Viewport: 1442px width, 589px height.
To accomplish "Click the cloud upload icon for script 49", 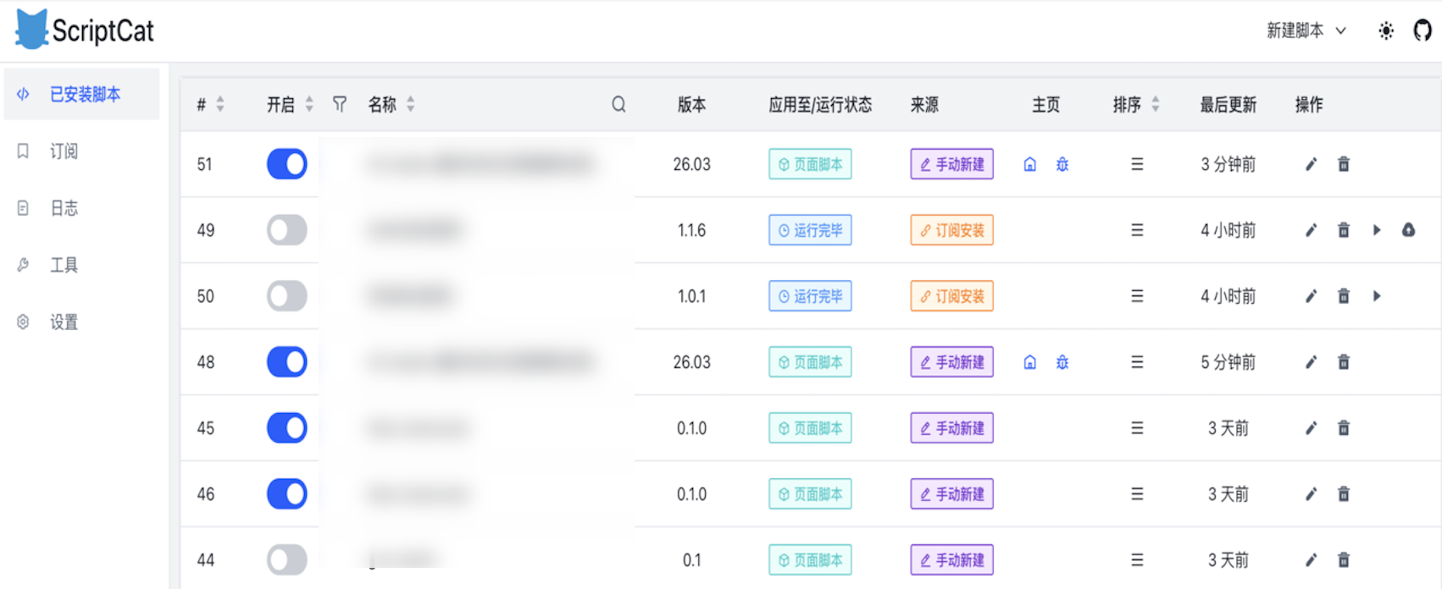I will click(x=1408, y=230).
